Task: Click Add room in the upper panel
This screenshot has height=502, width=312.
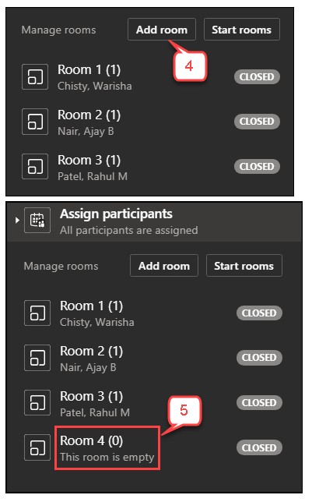Action: pyautogui.click(x=161, y=30)
